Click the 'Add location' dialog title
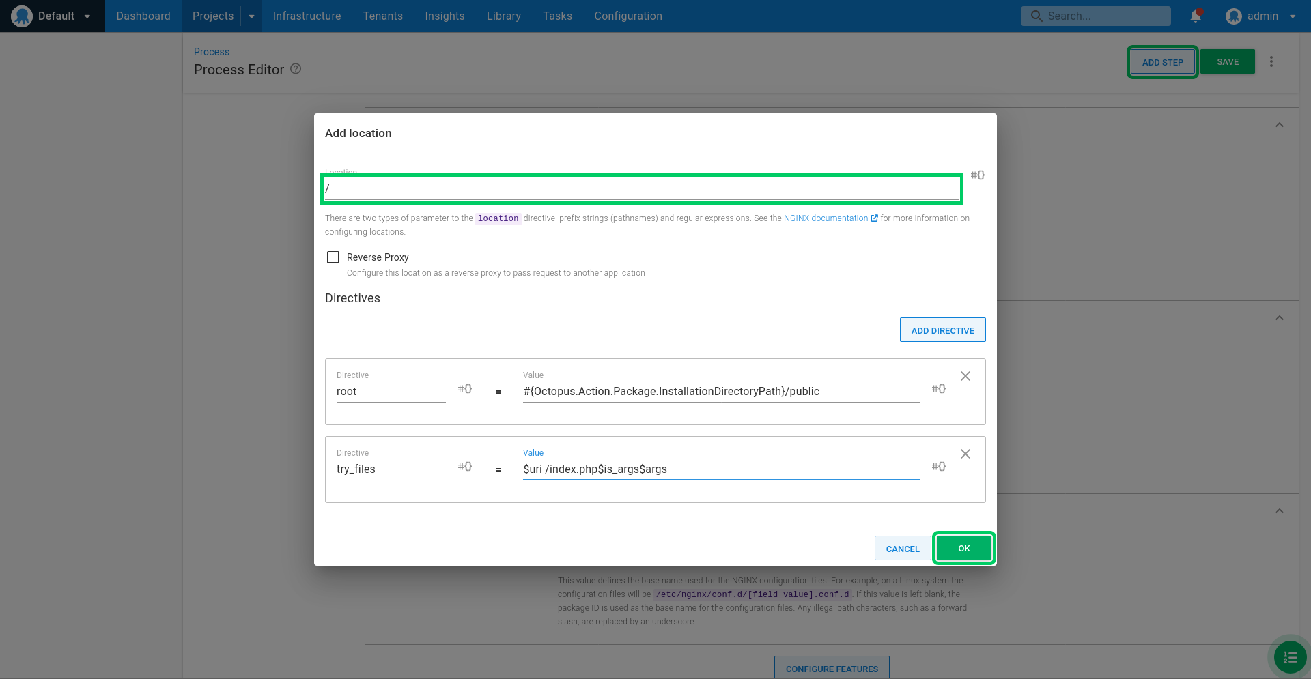1311x679 pixels. 358,134
